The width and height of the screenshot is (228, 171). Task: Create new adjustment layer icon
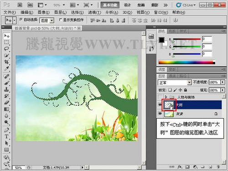click(x=195, y=167)
